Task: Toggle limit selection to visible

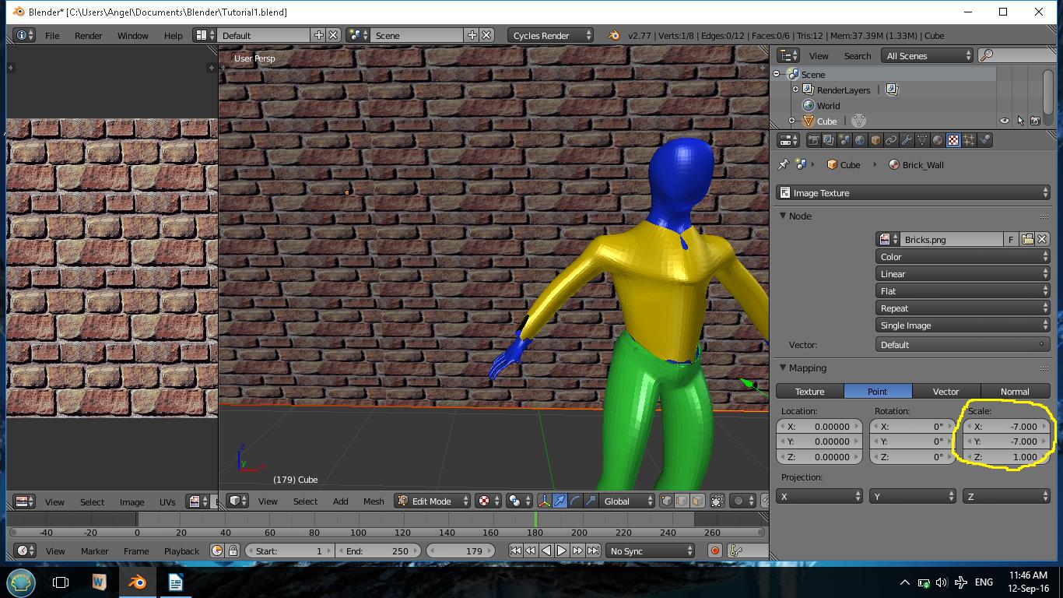Action: click(717, 501)
